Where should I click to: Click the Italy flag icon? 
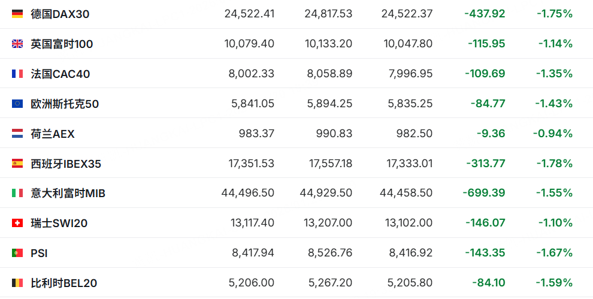[17, 194]
